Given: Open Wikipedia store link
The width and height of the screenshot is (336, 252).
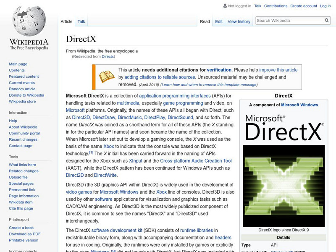Looking at the screenshot, I should 22,101.
